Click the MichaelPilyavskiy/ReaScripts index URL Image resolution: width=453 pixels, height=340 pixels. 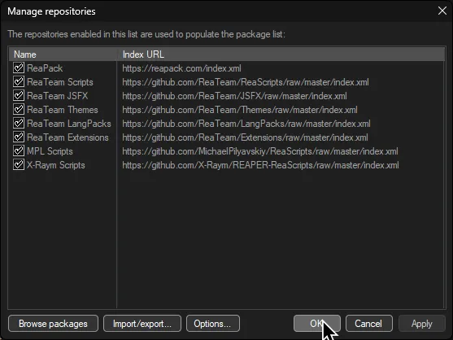260,151
